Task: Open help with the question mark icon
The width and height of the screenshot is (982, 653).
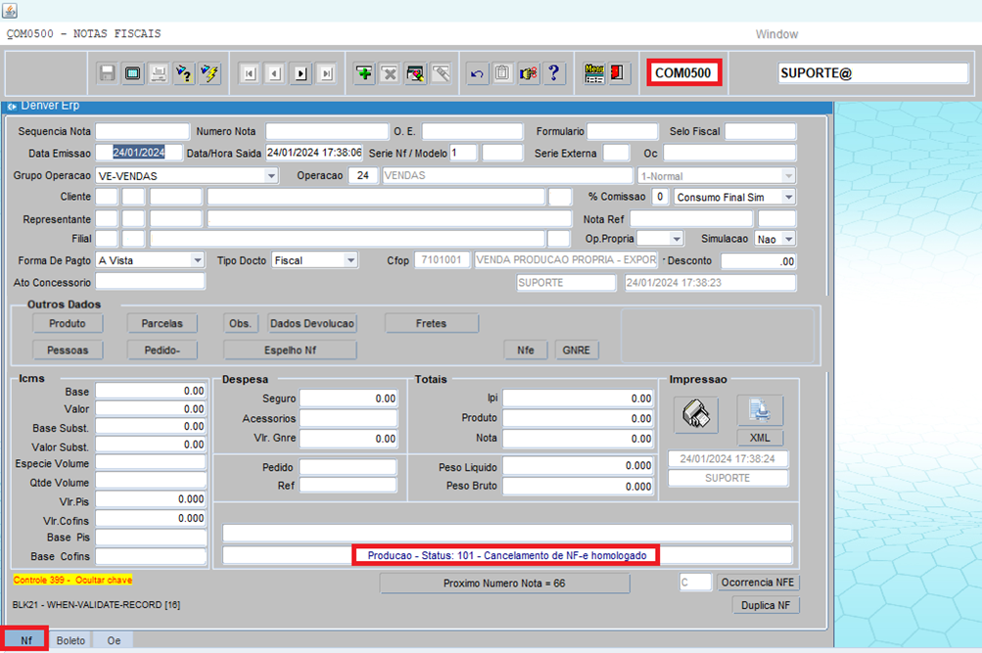Action: 553,73
